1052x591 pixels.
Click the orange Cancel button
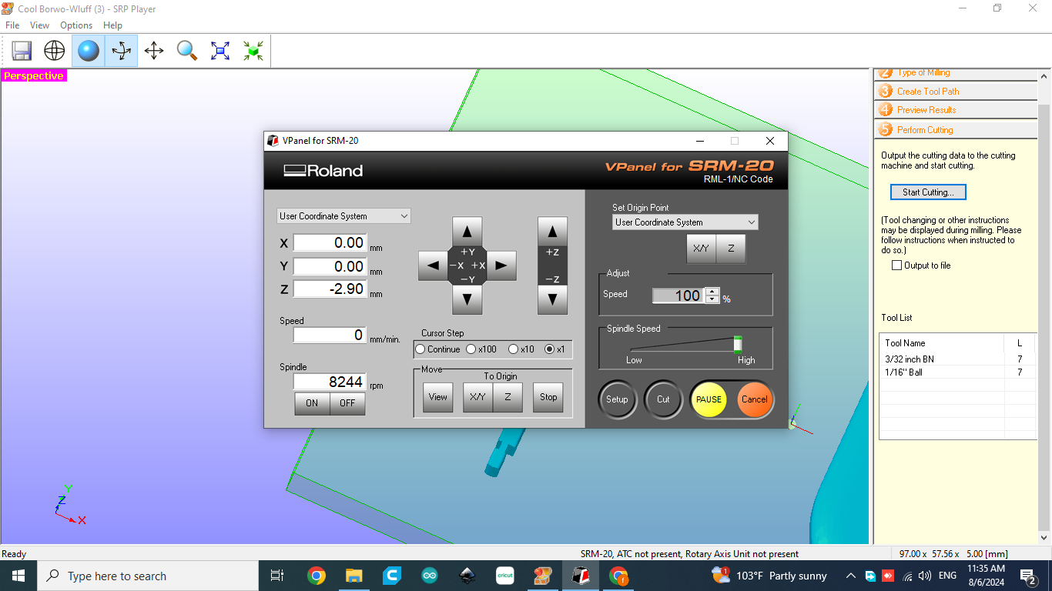(x=754, y=399)
